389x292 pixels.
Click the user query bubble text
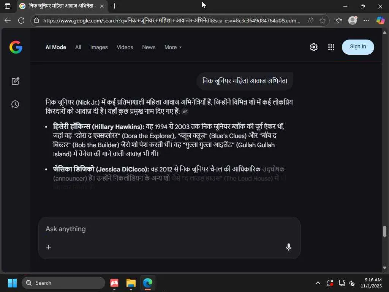coord(245,81)
